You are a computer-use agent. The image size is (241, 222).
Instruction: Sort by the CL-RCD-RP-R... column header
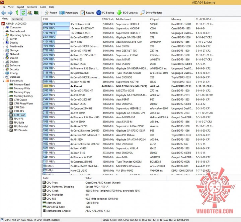(205, 19)
